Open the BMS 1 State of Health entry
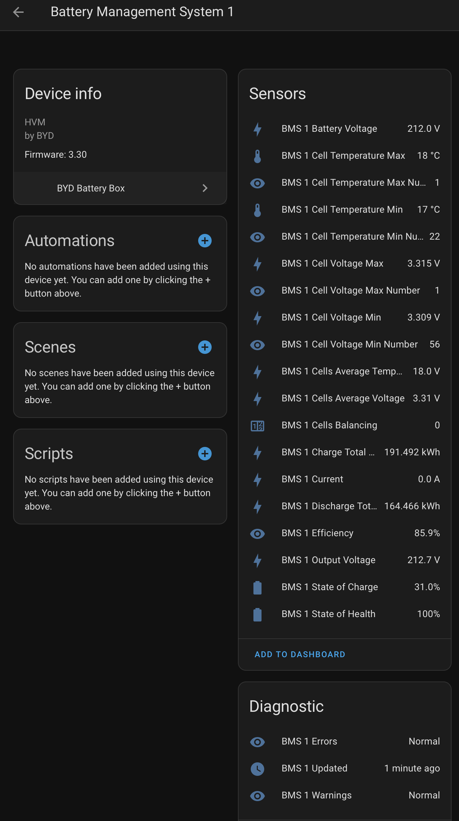 [344, 614]
